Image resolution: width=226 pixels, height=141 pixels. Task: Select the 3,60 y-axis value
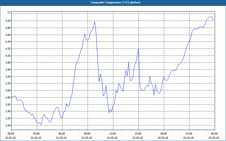8,70
